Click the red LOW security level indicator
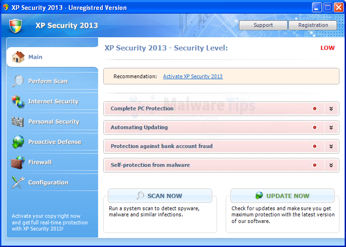The width and height of the screenshot is (346, 247). tap(328, 48)
